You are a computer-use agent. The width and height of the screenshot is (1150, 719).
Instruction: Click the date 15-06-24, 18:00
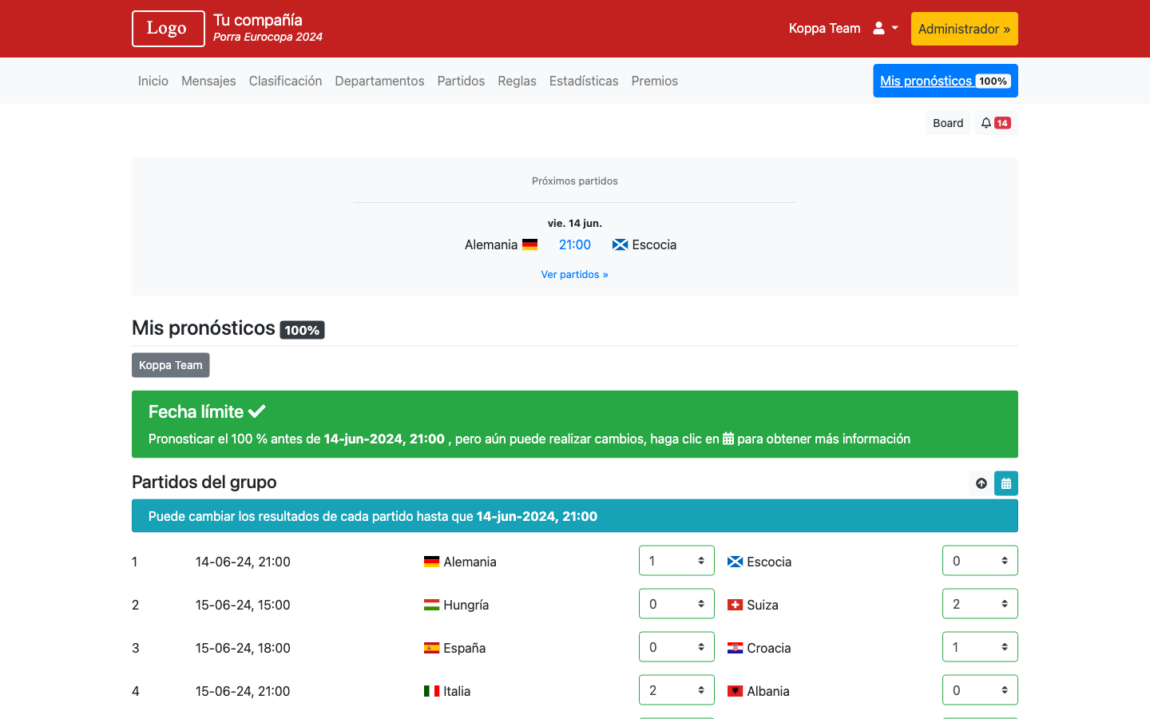click(243, 648)
